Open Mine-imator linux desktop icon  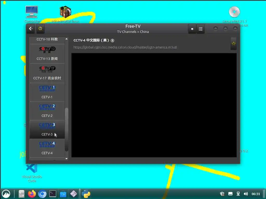65,14
